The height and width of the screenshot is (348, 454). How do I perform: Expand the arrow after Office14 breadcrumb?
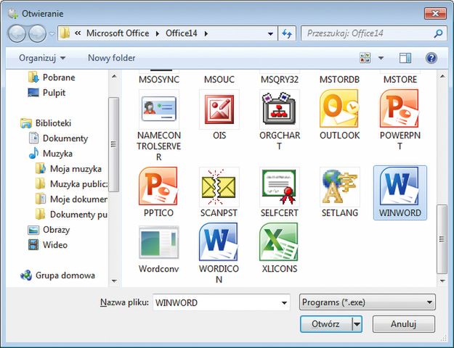pos(206,33)
